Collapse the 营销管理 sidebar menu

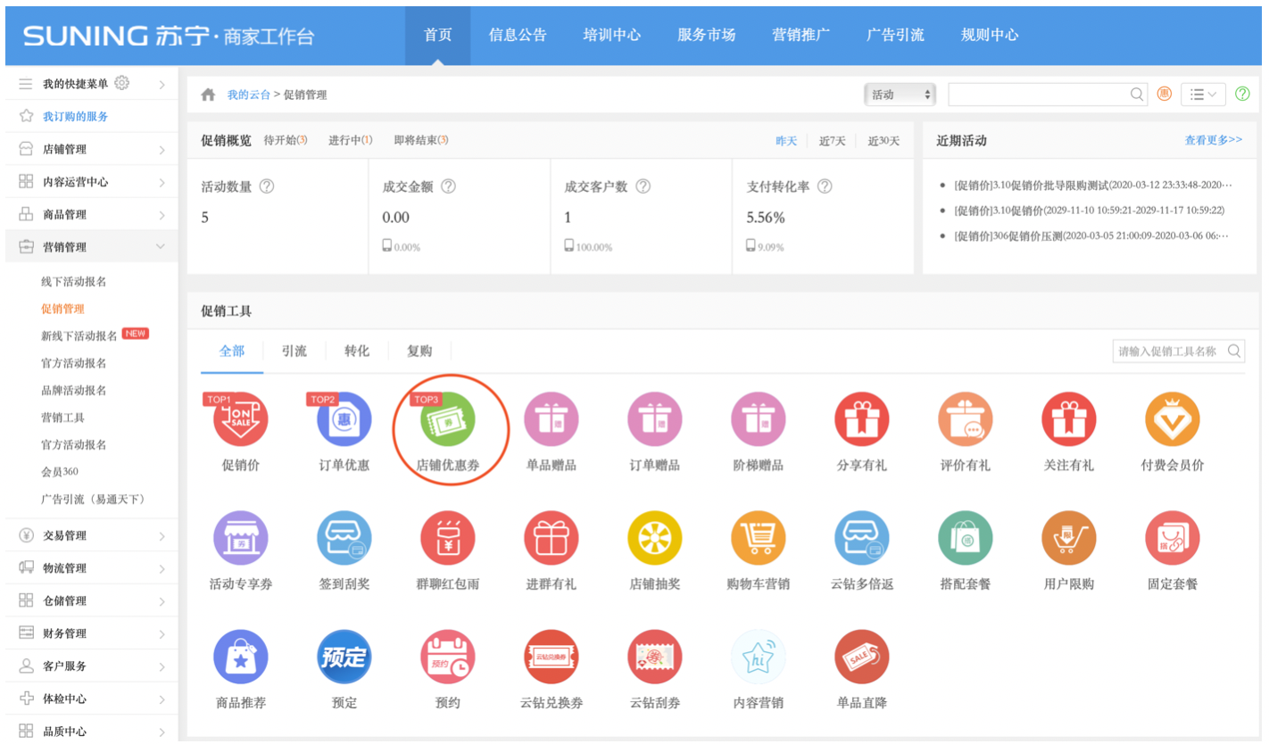(x=92, y=247)
